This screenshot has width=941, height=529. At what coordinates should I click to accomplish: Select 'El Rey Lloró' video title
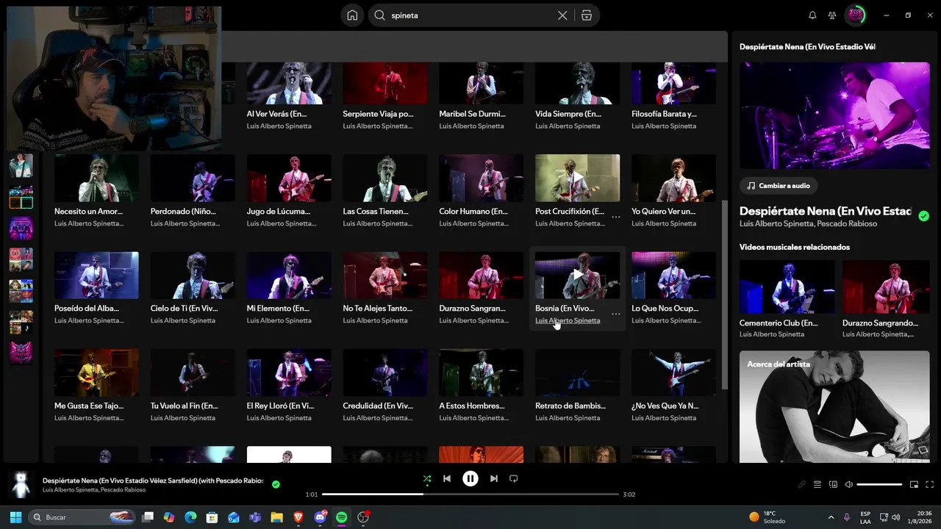(280, 406)
